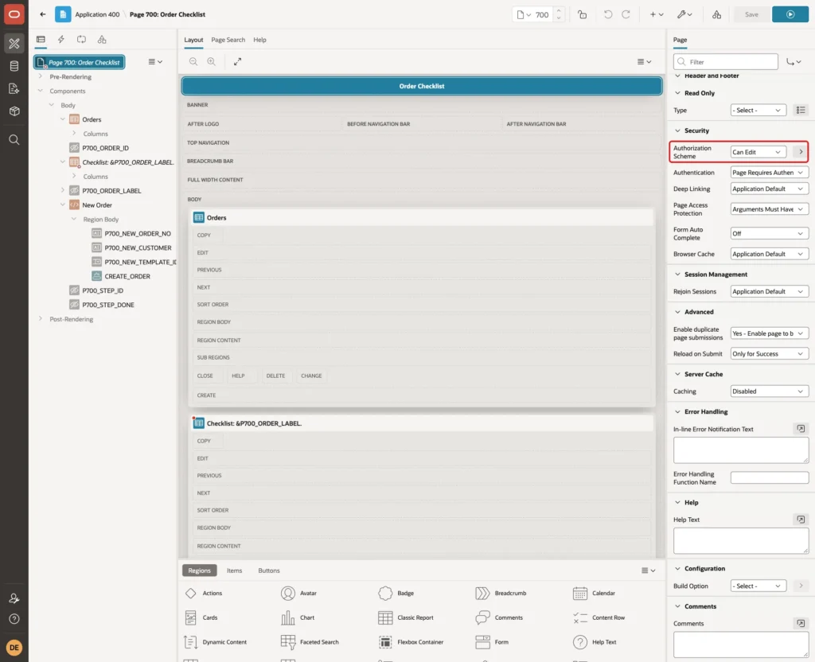Select the Regions gallery tab
815x662 pixels.
tap(199, 570)
